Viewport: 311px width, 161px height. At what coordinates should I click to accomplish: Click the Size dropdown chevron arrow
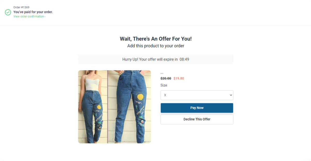pyautogui.click(x=231, y=95)
